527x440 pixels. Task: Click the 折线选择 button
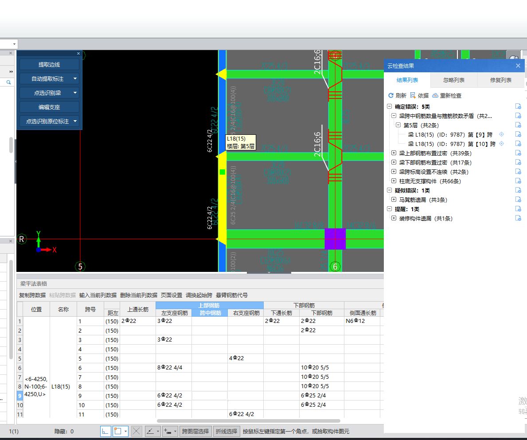[x=226, y=431]
